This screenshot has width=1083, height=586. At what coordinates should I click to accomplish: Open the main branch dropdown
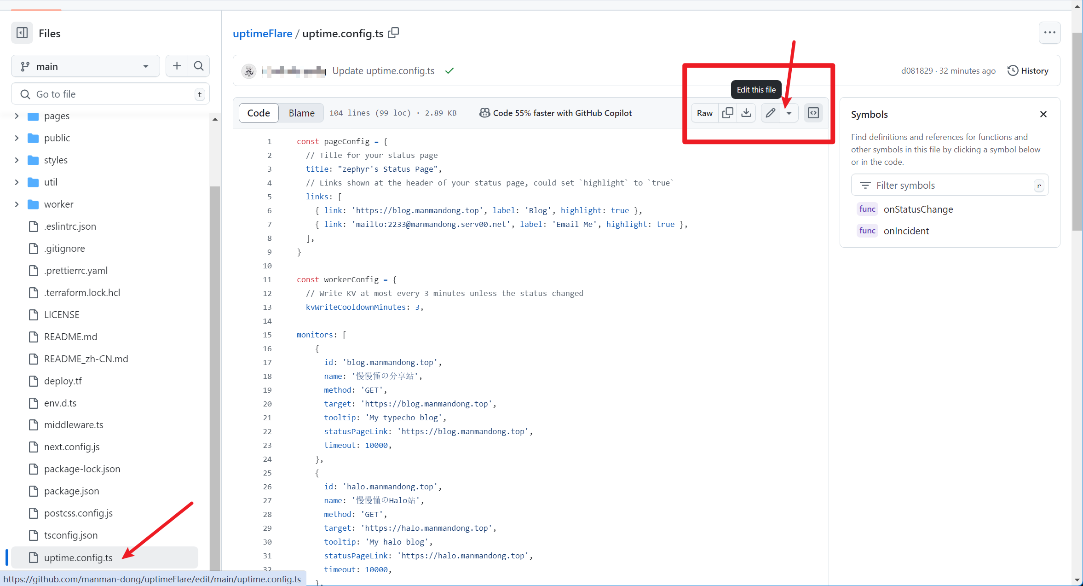(x=85, y=66)
